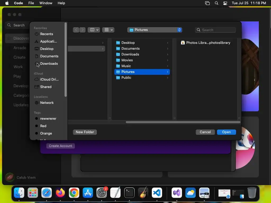Open the Code menu
271x203 pixels.
18,3
